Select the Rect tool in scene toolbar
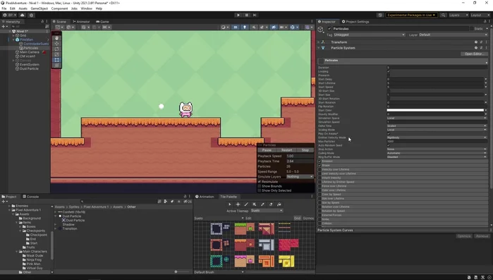Viewport: 493px width, 280px height. [x=56, y=60]
